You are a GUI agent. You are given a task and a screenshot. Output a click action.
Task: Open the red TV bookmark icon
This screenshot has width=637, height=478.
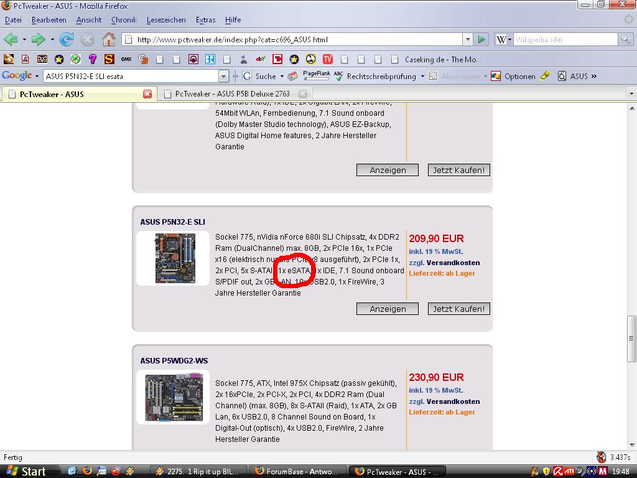(327, 59)
